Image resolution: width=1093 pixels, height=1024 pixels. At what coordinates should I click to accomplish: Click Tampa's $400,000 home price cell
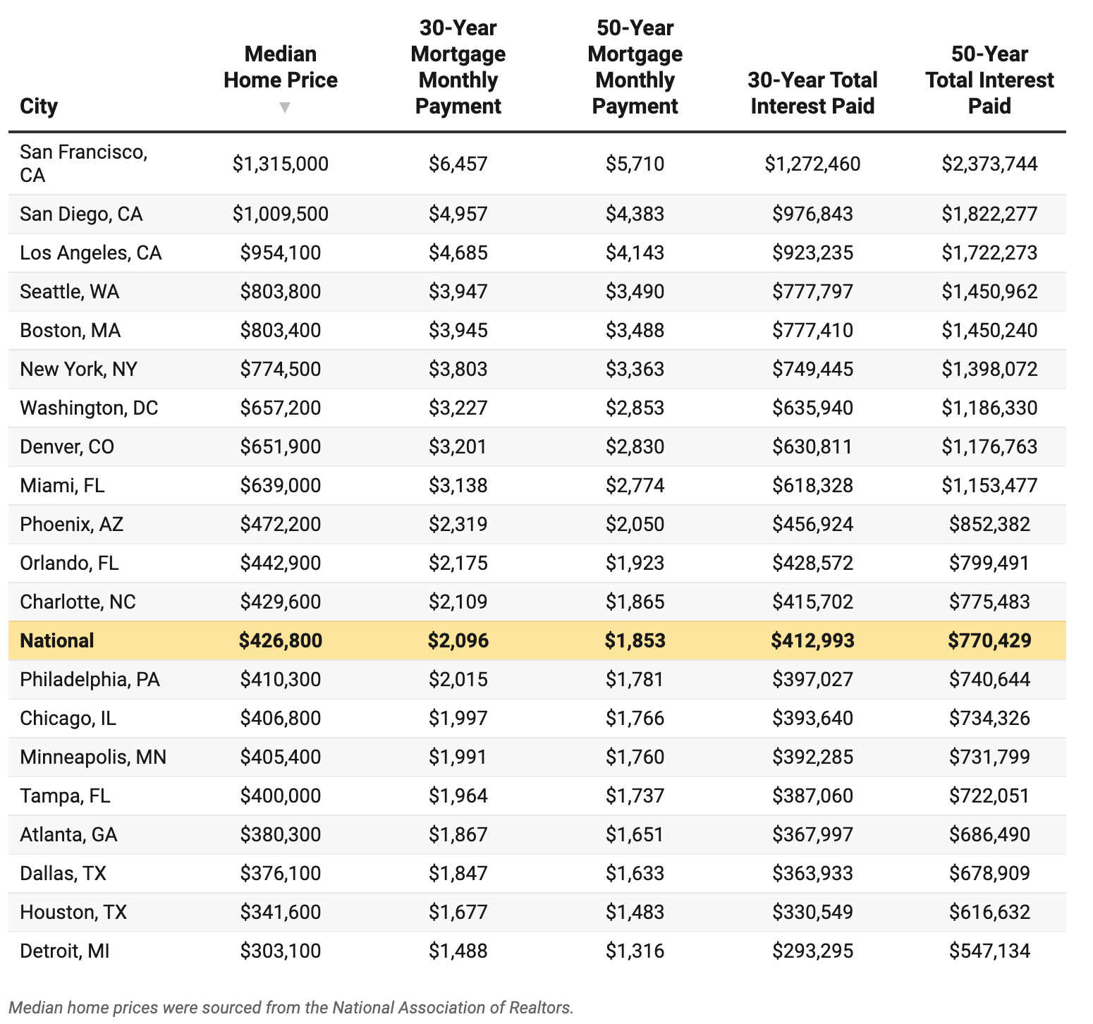coord(281,796)
